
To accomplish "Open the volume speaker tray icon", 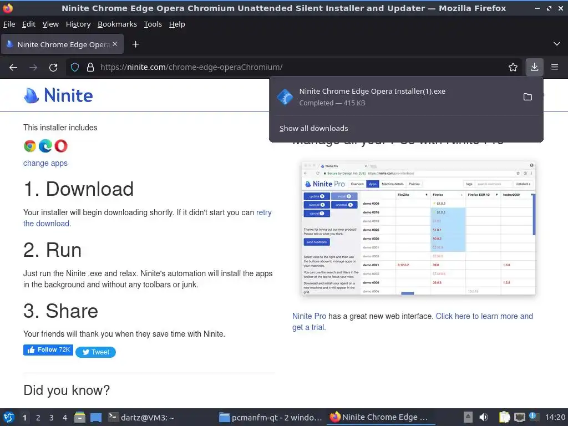I will 484,417.
